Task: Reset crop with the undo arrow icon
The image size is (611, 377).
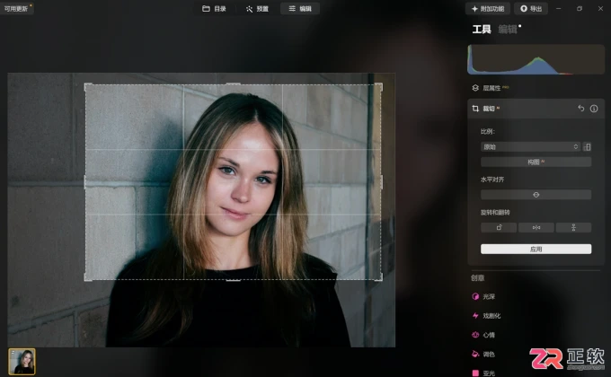Action: tap(581, 109)
